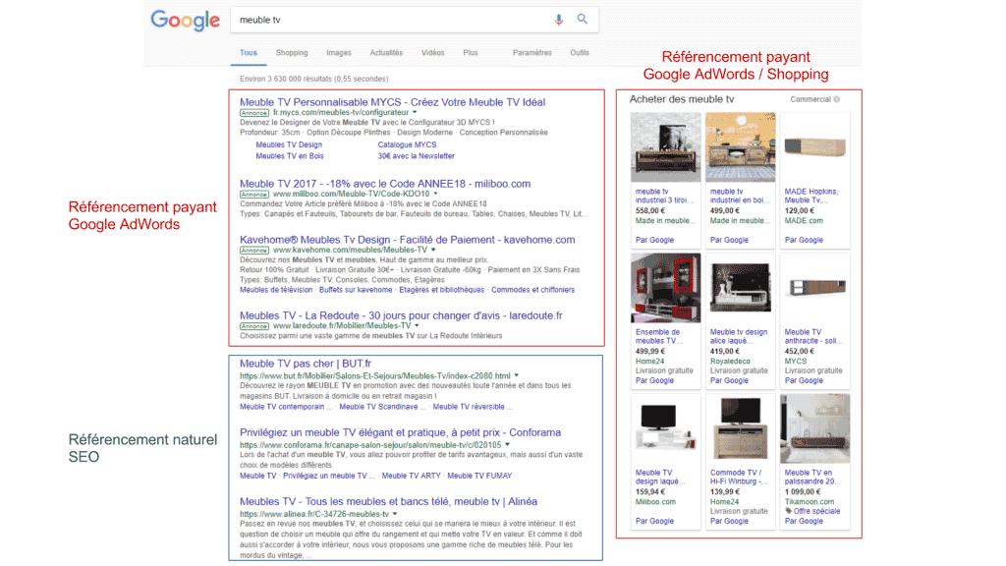Expand dropdown arrow beside www.but.fr URL
This screenshot has height=566, width=1006.
[517, 375]
